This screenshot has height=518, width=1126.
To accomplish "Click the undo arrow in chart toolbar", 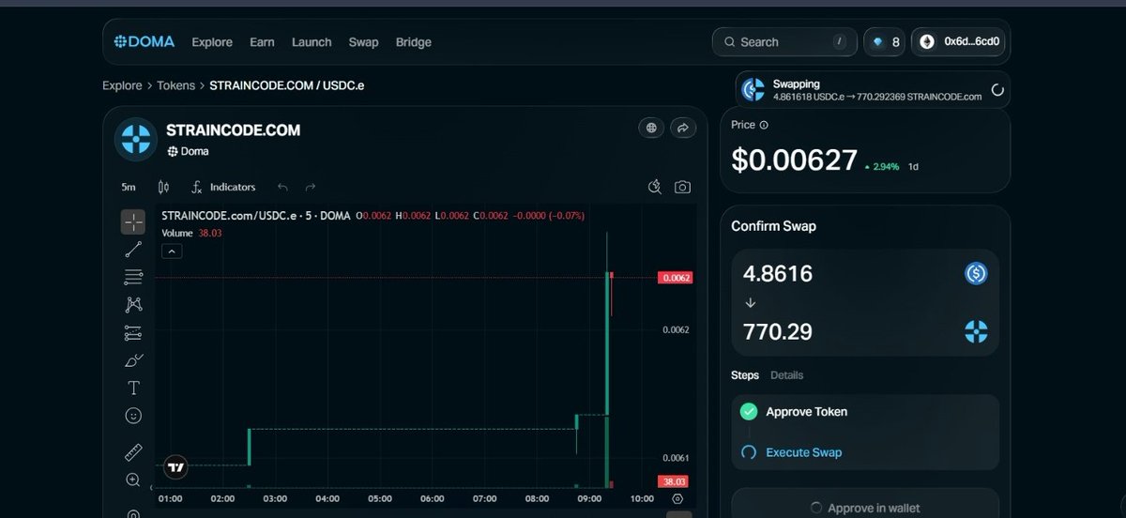I will point(282,187).
